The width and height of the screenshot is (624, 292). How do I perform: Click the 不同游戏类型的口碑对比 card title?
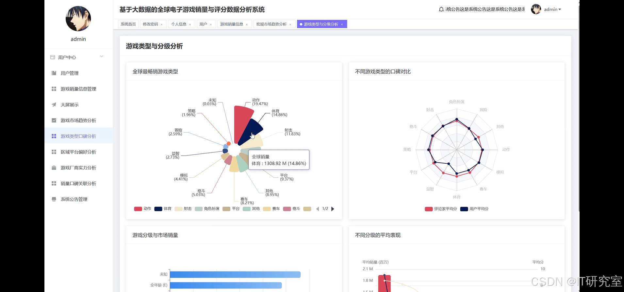tap(383, 72)
